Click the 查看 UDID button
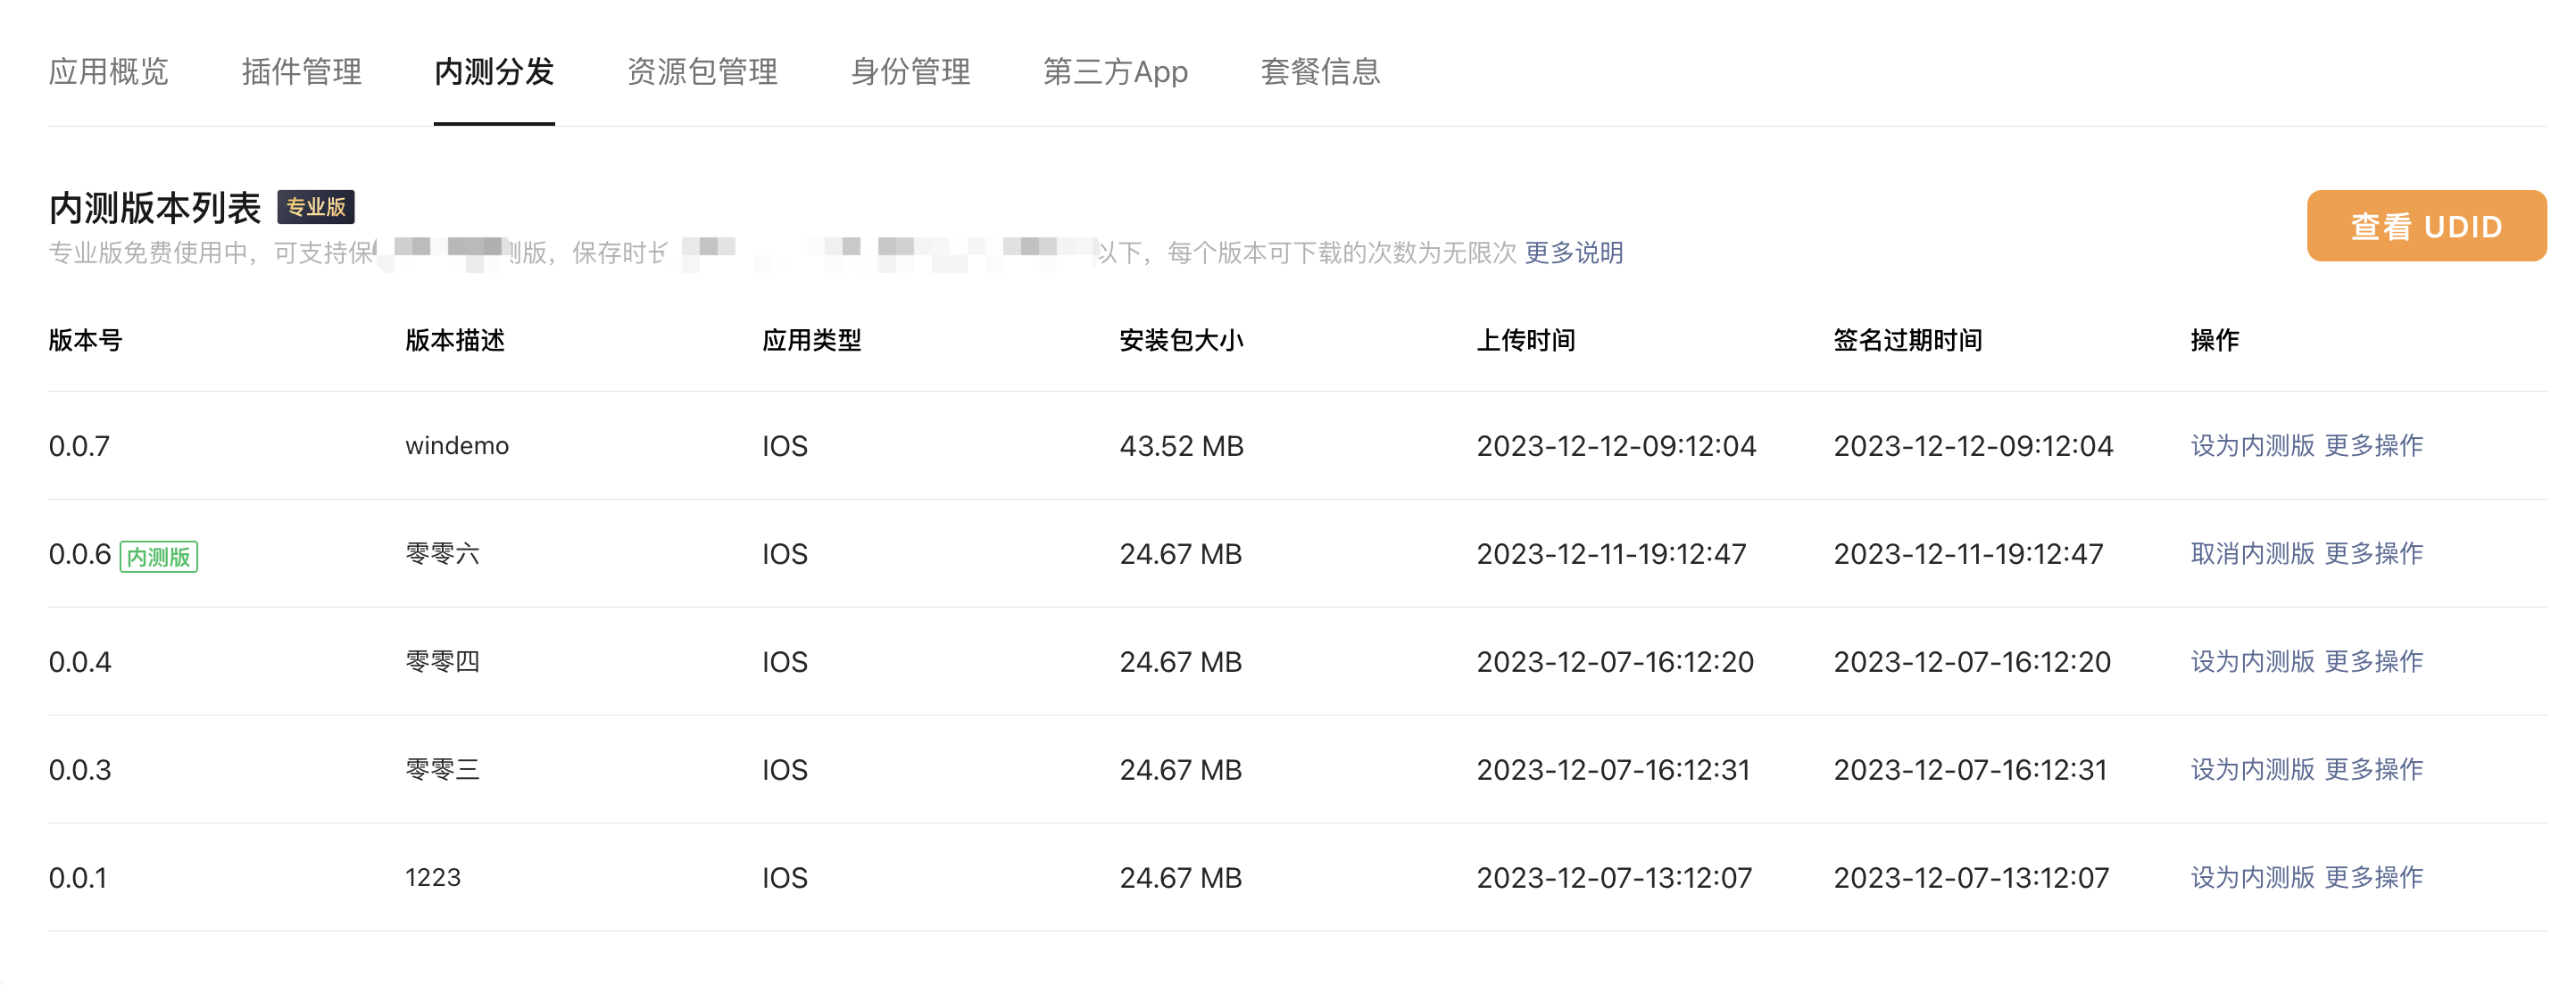This screenshot has height=985, width=2576. [x=2426, y=226]
